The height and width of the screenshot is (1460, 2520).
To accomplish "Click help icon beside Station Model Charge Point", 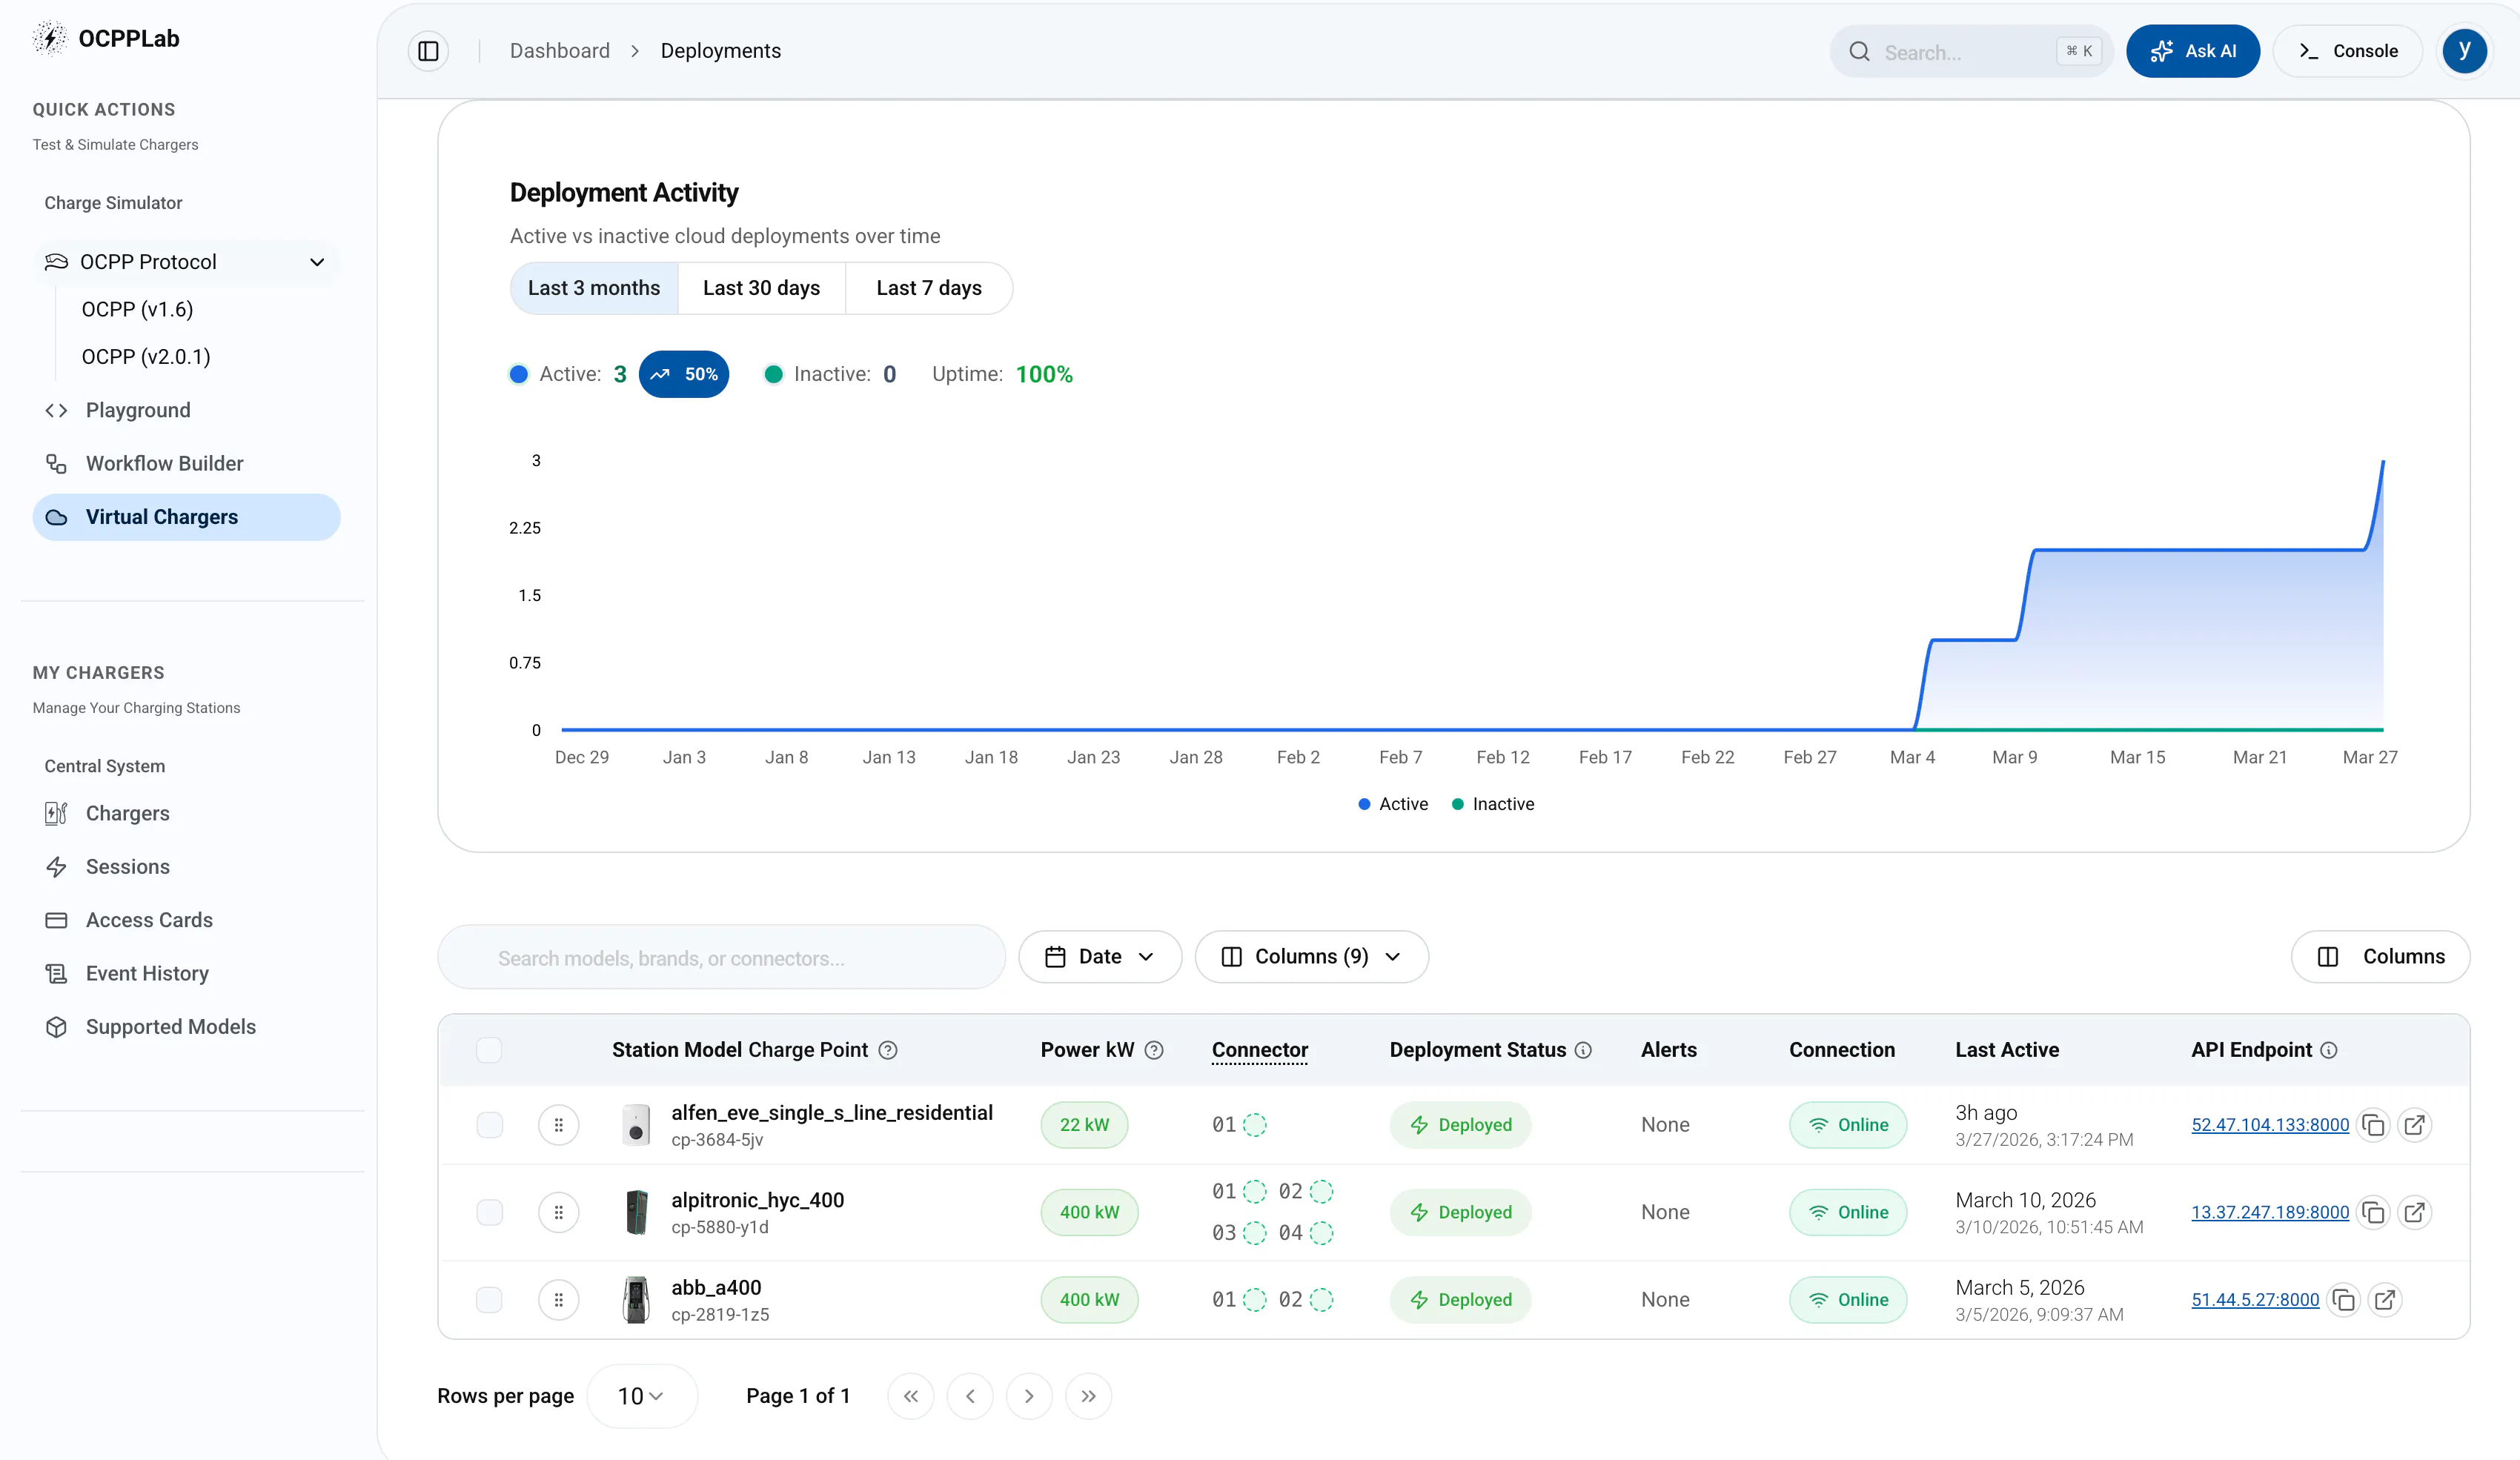I will click(888, 1050).
